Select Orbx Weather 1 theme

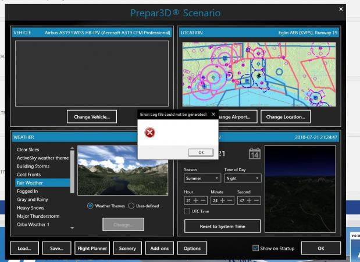coord(42,224)
